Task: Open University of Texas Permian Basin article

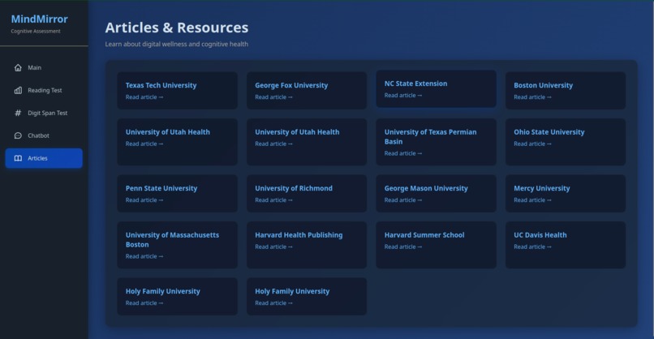Action: (437, 142)
